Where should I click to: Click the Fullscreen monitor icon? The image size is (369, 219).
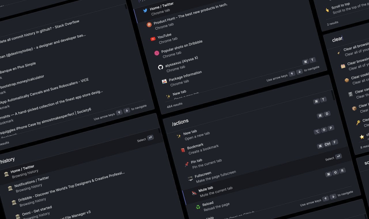[190, 178]
